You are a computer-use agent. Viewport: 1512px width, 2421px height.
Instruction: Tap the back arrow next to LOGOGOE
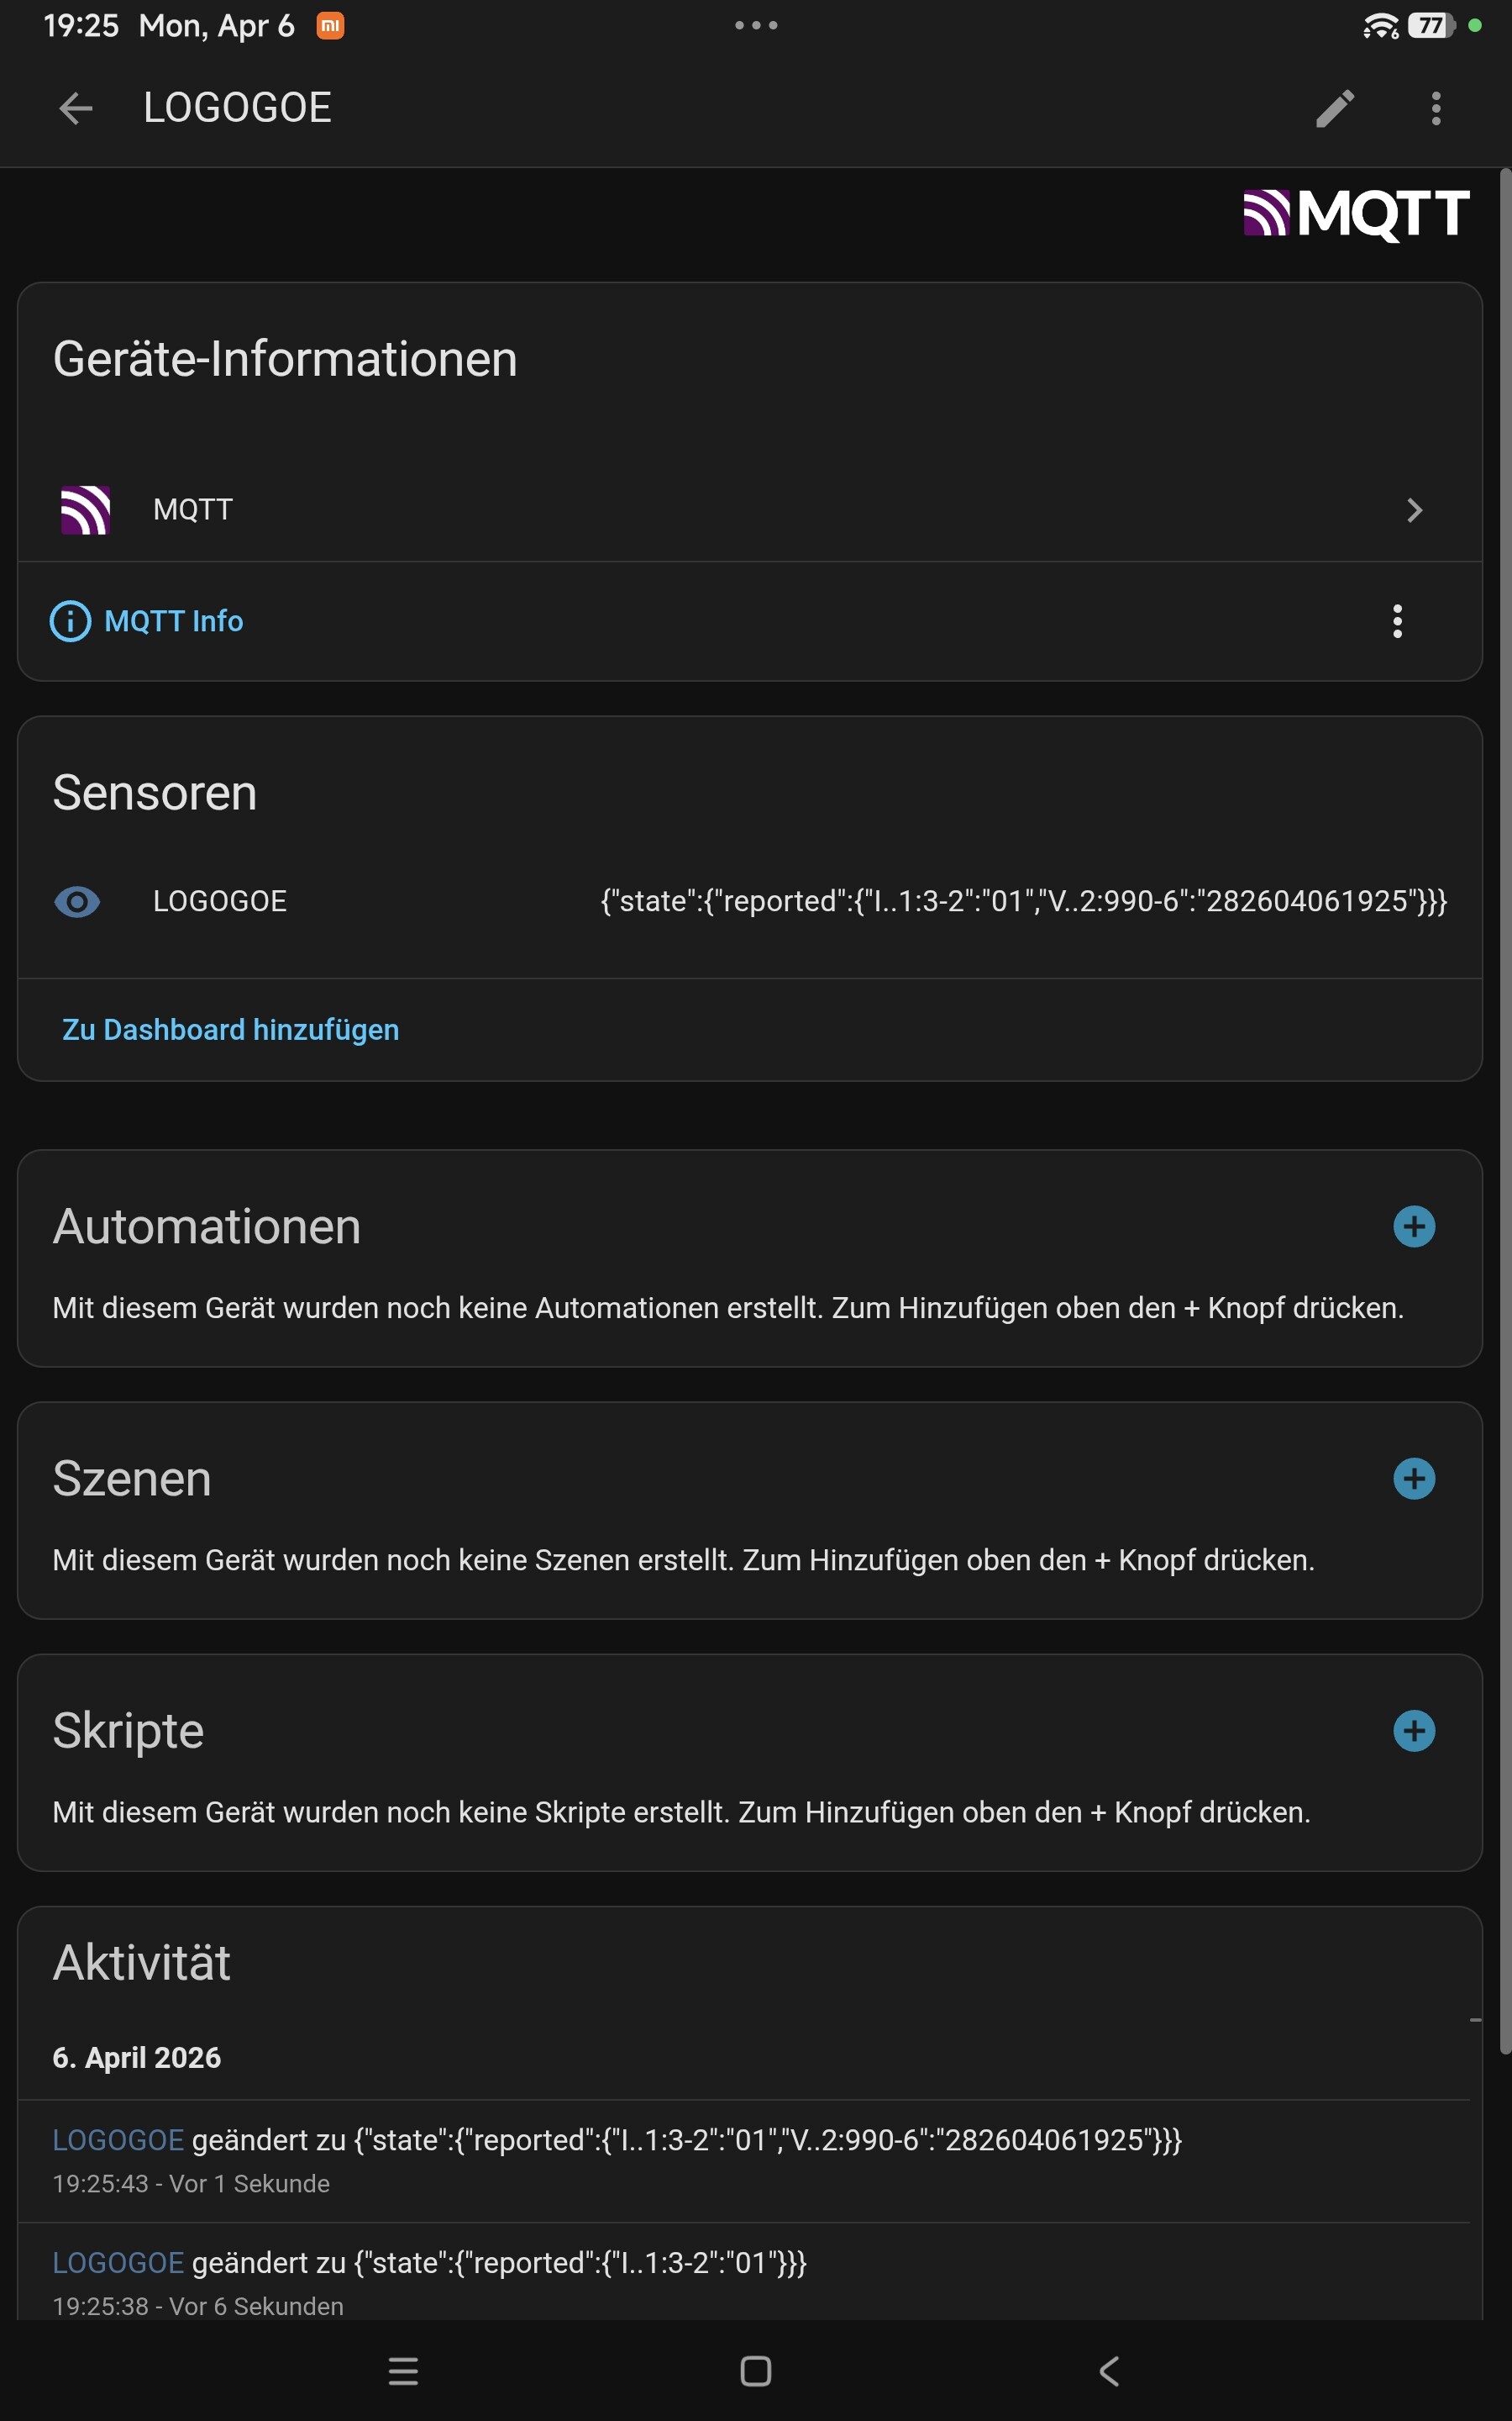point(75,108)
